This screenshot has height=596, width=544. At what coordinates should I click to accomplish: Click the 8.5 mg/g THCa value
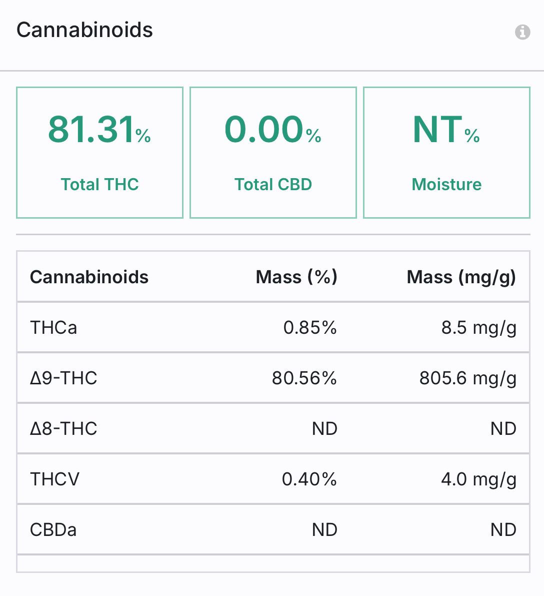point(478,328)
